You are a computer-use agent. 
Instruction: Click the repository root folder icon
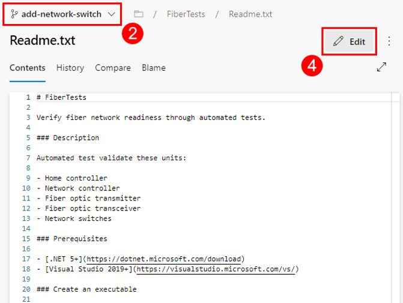pyautogui.click(x=139, y=14)
